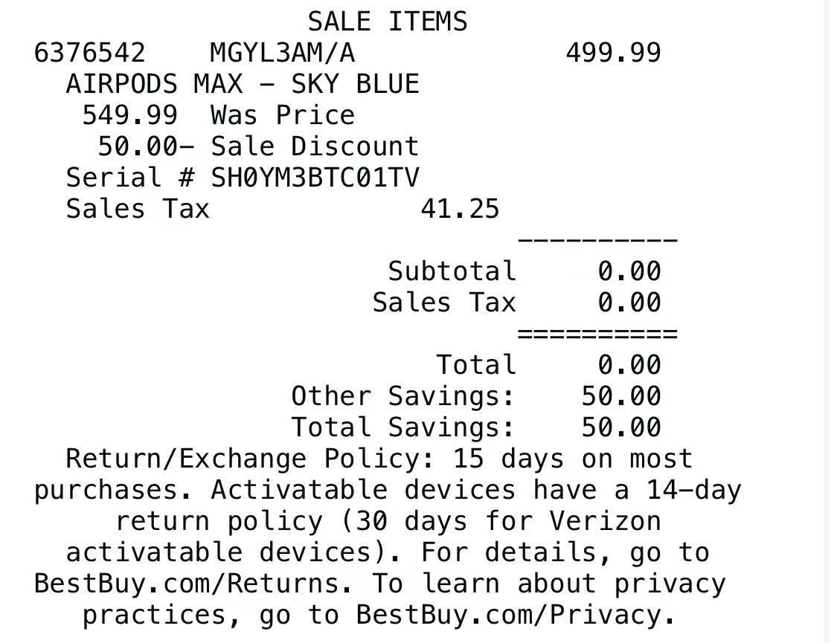Click the 50.00- Sale Discount line

click(x=258, y=147)
